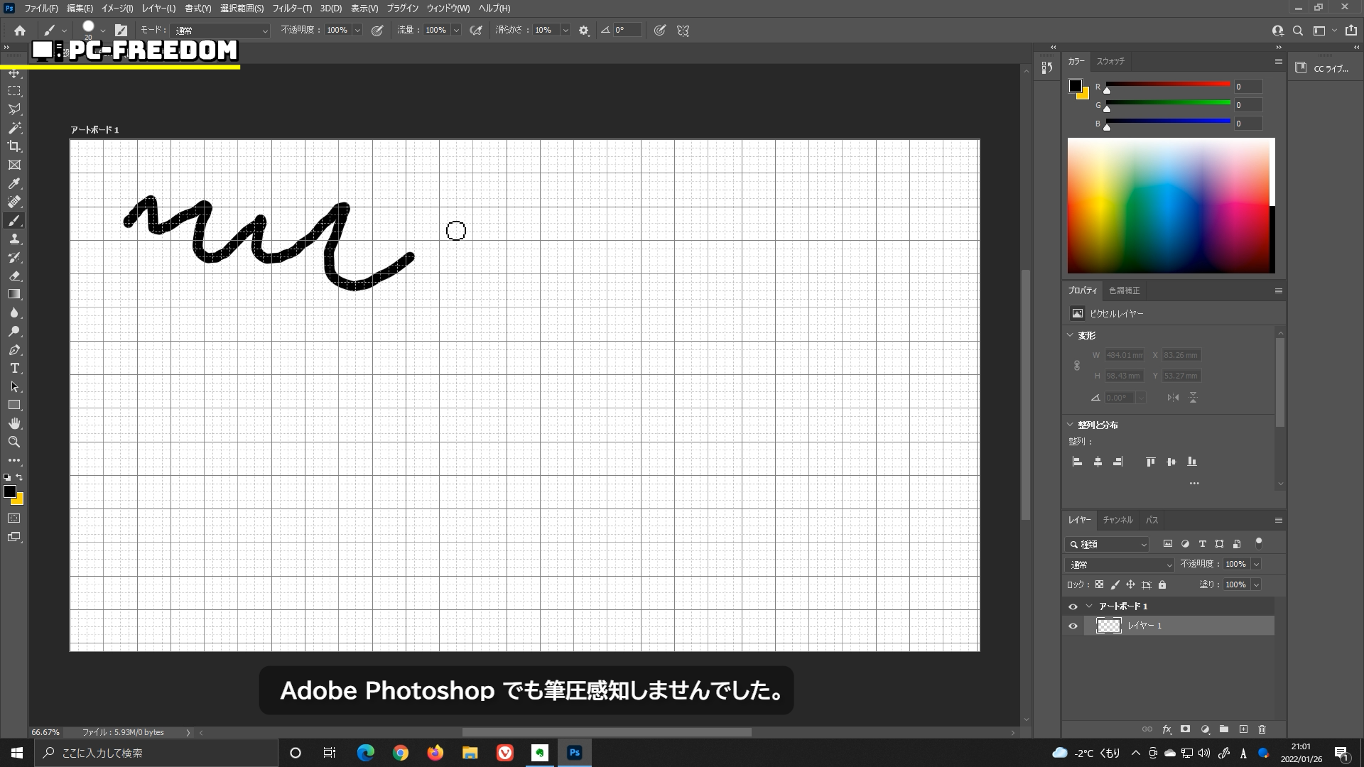This screenshot has width=1364, height=767.
Task: Open layer blend mode 通常 dropdown
Action: (1119, 565)
